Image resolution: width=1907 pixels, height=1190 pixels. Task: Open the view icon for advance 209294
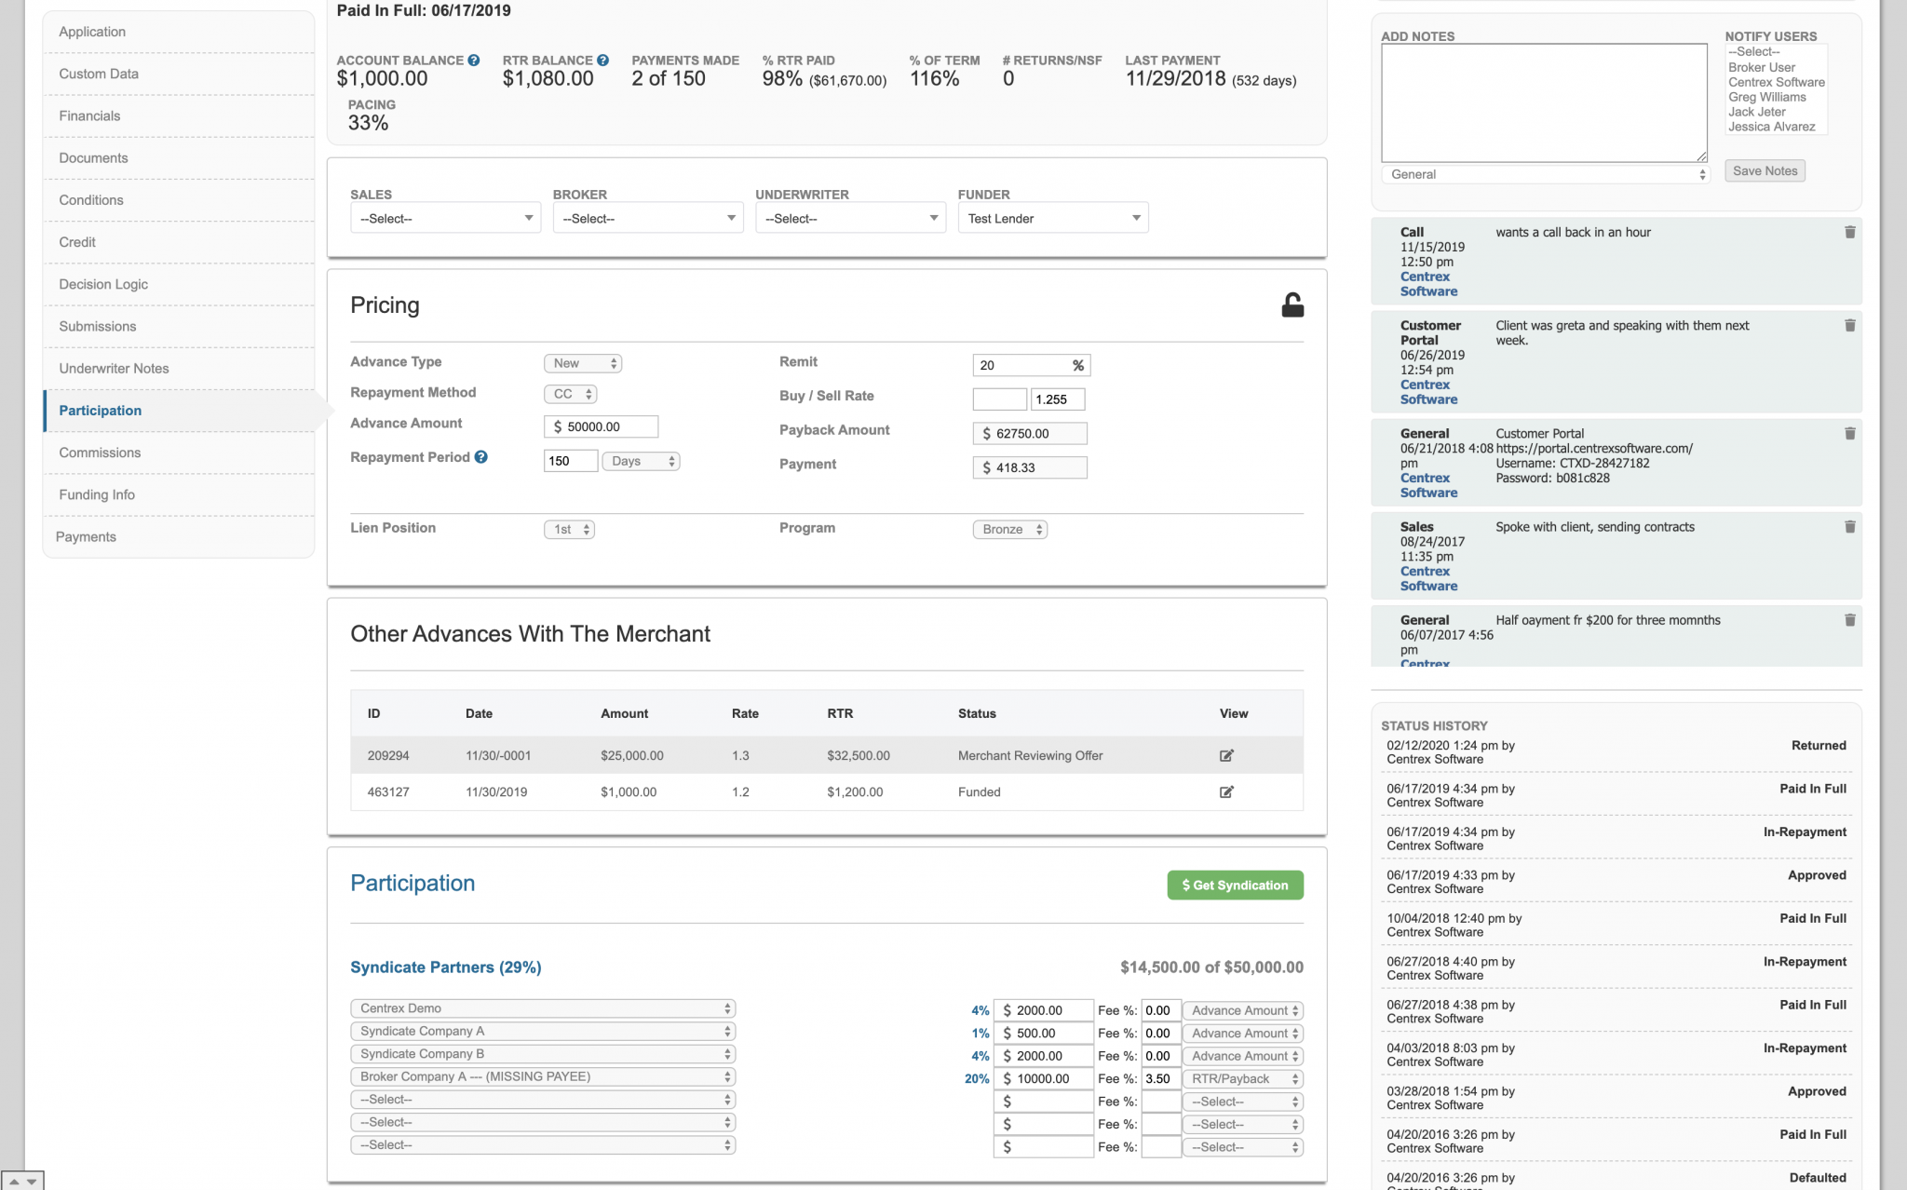(x=1226, y=755)
